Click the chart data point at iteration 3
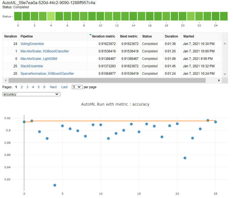The height and width of the screenshot is (198, 233). 47,138
